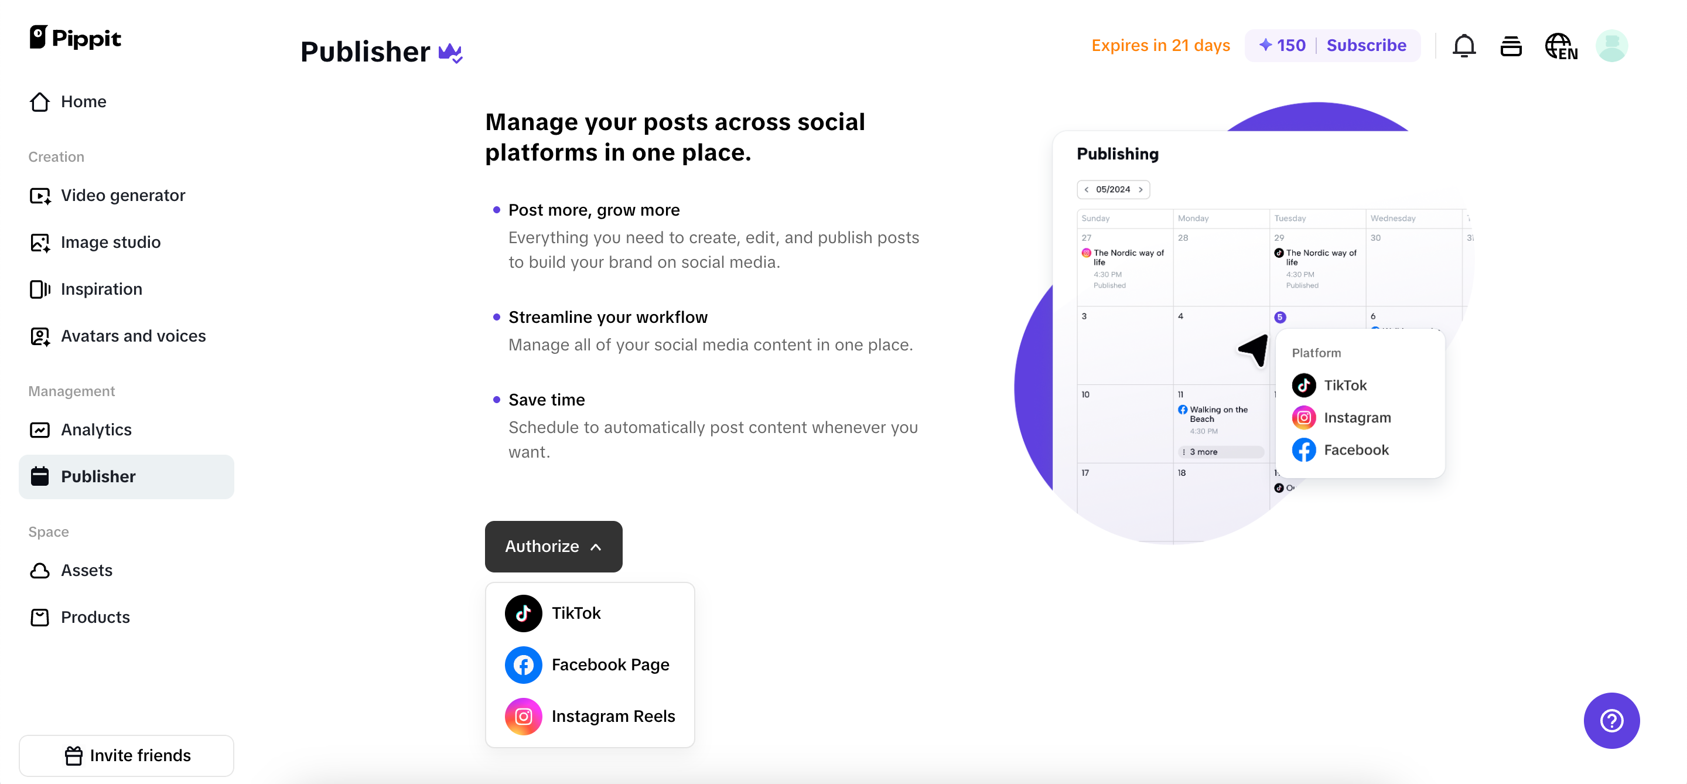
Task: Collapse the Authorize dropdown
Action: pyautogui.click(x=554, y=546)
